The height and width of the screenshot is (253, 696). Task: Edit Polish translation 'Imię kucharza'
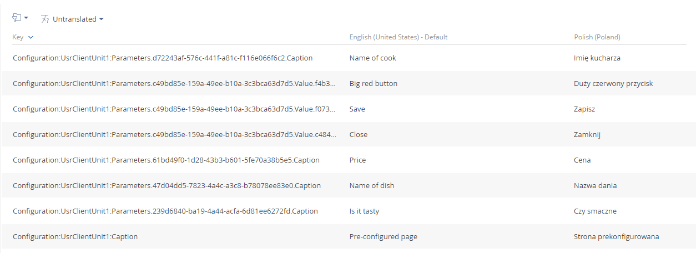click(597, 58)
